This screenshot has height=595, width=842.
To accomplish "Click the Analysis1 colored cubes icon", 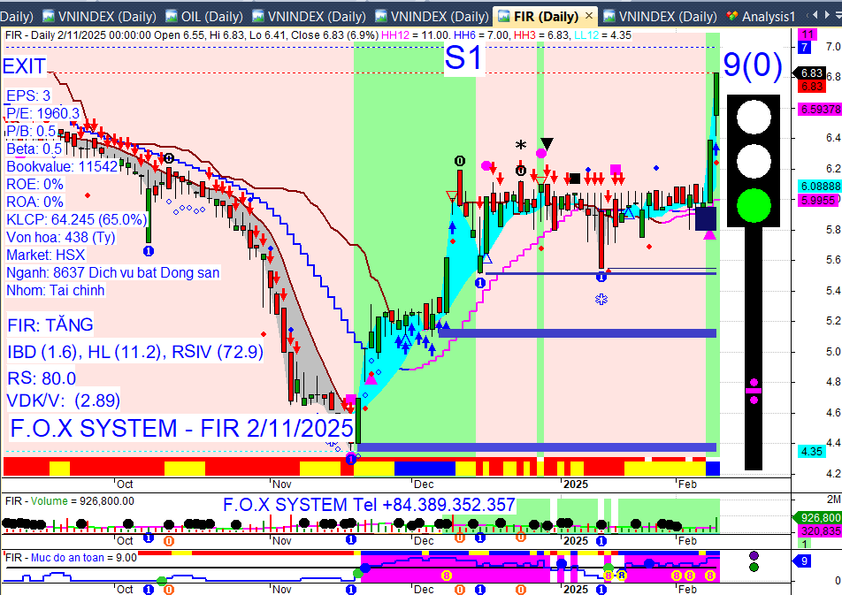I will point(732,17).
